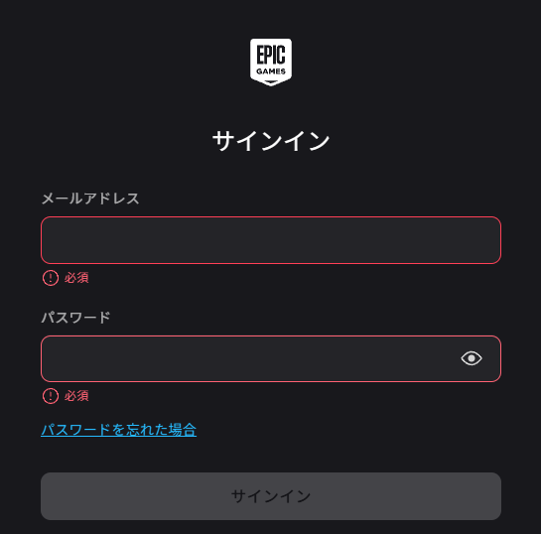
Task: Click the 忘れた word in the reset link
Action: click(x=147, y=430)
